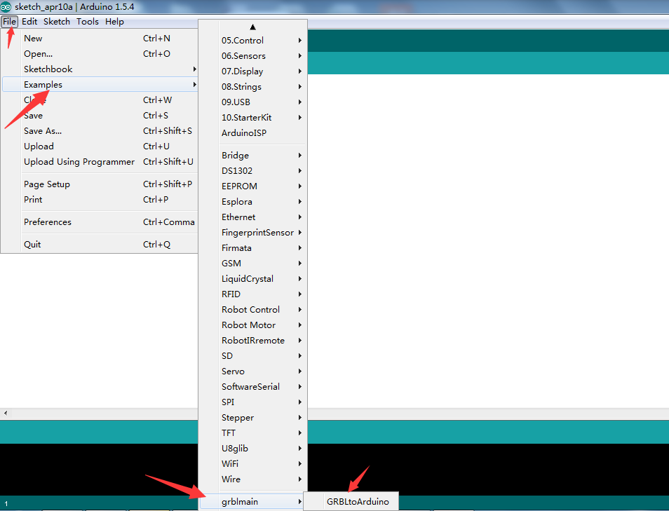This screenshot has height=511, width=669.
Task: Open the GRBLtoArduino example
Action: pyautogui.click(x=351, y=502)
